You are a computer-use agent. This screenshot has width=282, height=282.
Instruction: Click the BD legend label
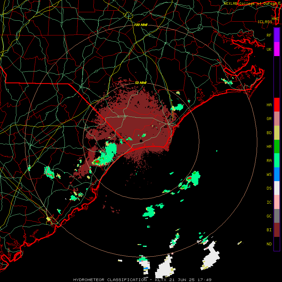point(269,133)
